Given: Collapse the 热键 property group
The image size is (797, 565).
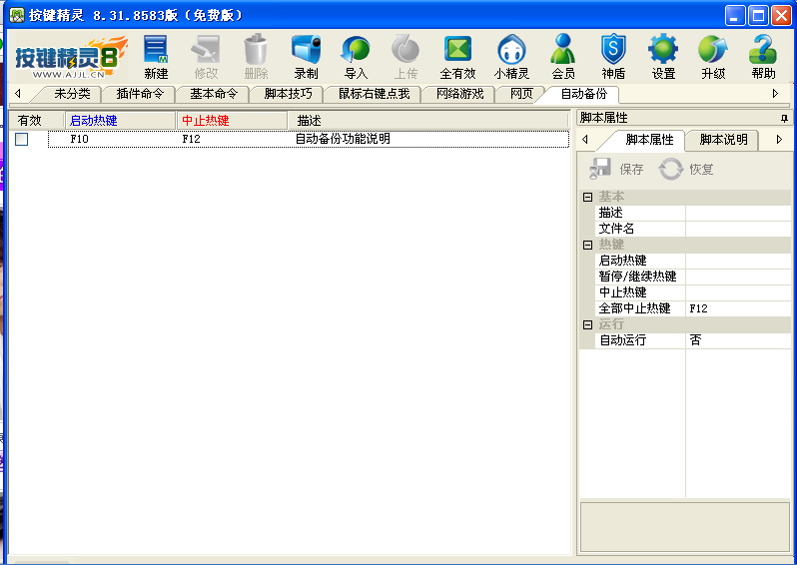Looking at the screenshot, I should (587, 245).
